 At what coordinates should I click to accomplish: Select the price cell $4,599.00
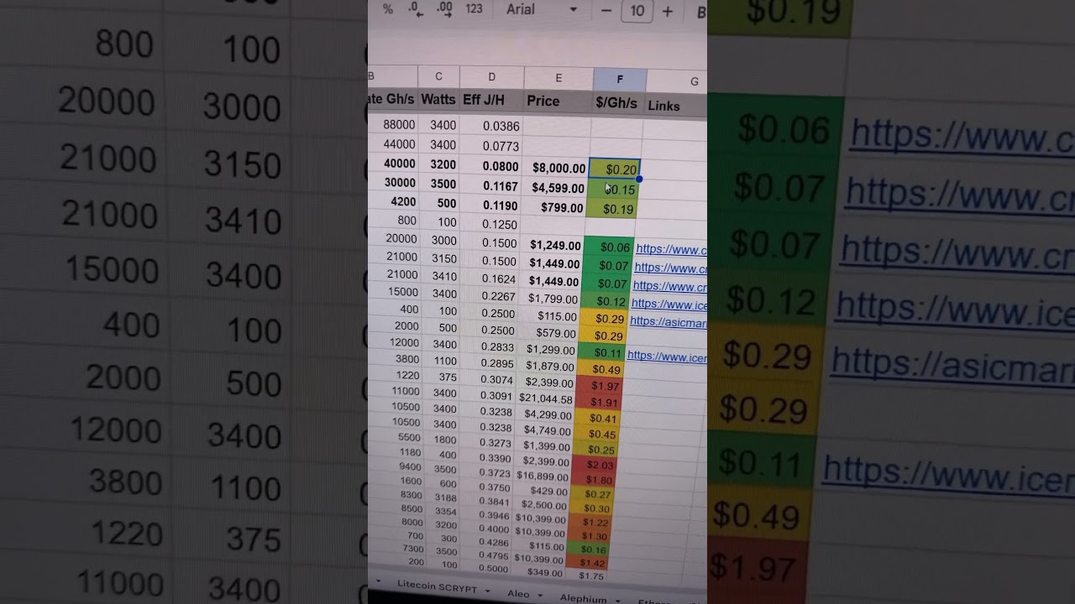(555, 188)
